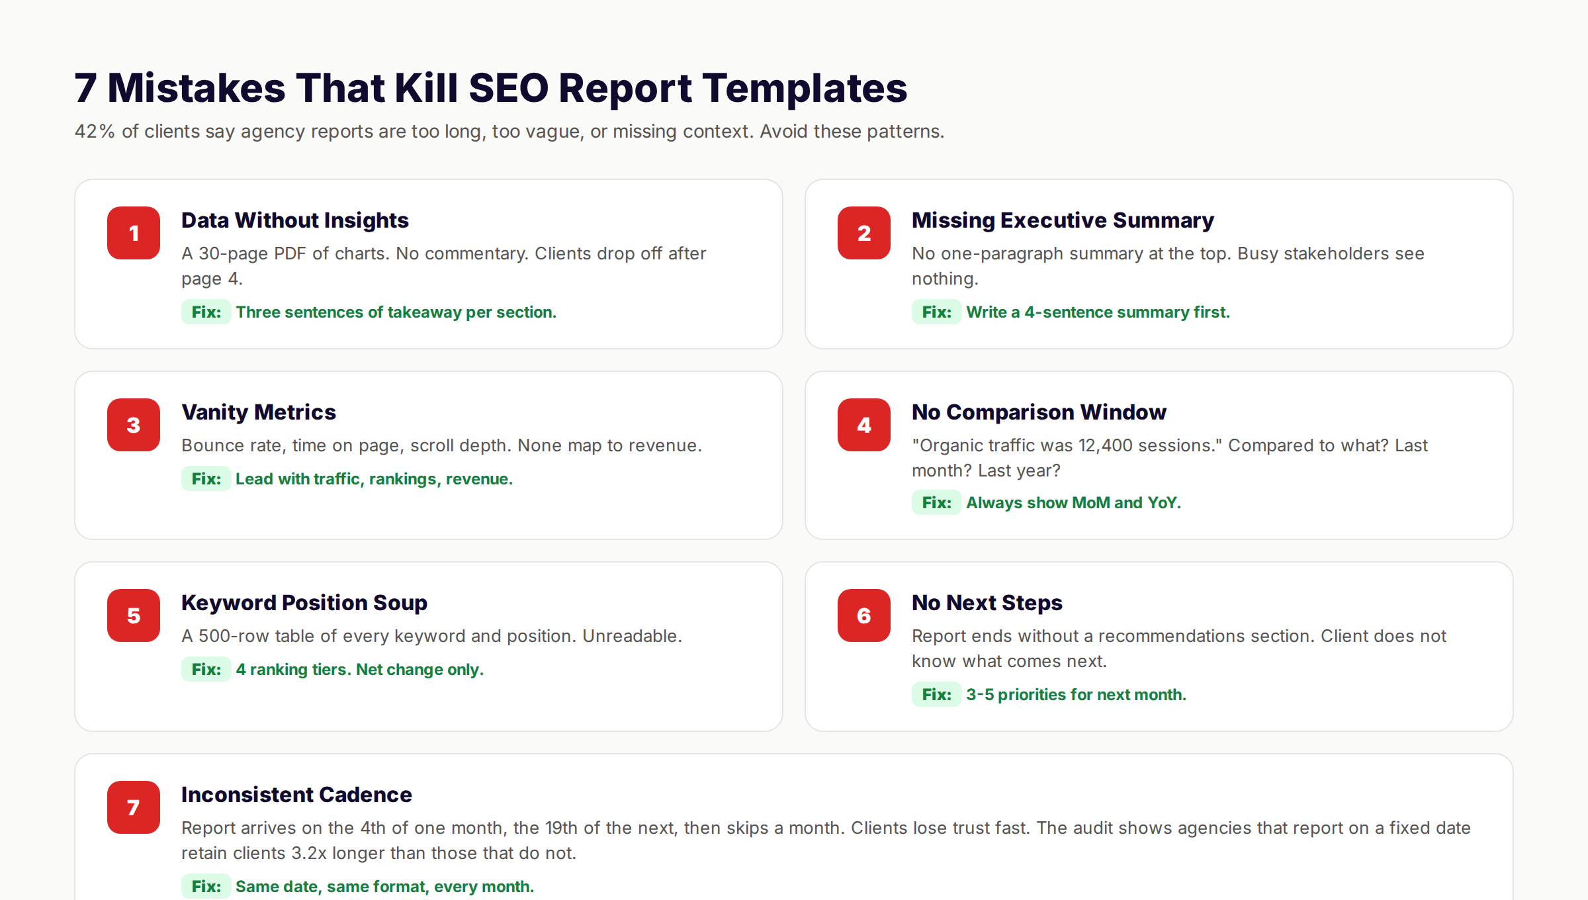Click 'Same date, same format, every month.'

pyautogui.click(x=385, y=887)
